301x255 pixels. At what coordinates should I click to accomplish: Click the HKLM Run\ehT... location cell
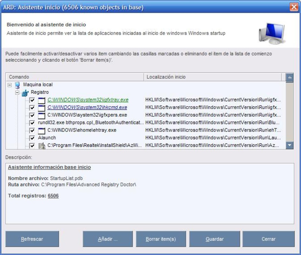213,130
